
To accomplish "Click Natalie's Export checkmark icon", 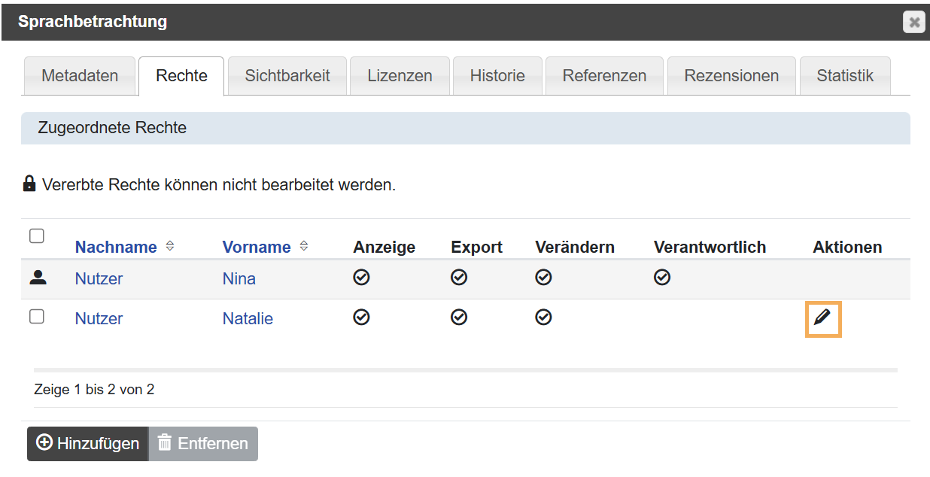I will click(x=459, y=317).
